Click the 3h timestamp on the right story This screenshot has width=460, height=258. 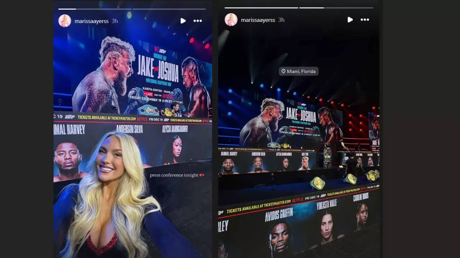(x=282, y=20)
